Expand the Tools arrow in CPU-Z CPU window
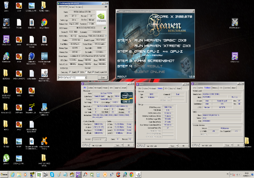The height and width of the screenshot is (178, 254). click(x=122, y=145)
